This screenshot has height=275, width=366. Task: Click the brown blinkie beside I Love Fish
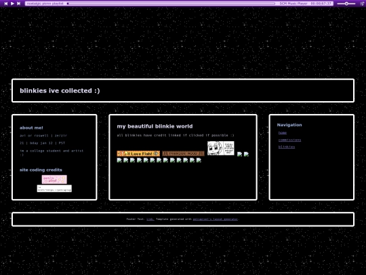(x=183, y=153)
